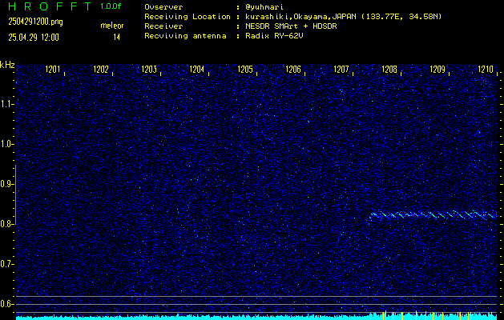Click the 1206 time marker
Screen dimensions: 504x320
tap(293, 69)
